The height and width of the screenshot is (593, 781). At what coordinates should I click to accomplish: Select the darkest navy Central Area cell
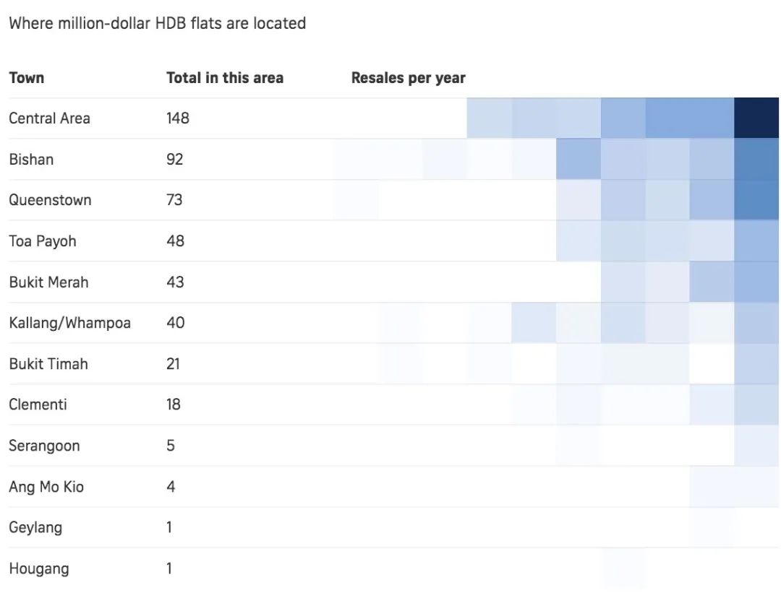point(756,118)
